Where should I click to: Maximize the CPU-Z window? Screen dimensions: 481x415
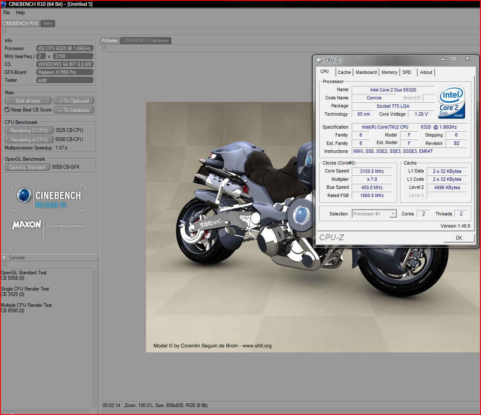(x=453, y=58)
